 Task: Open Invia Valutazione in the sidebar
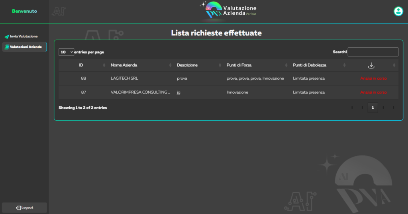[24, 37]
